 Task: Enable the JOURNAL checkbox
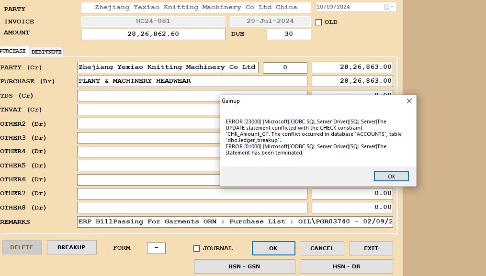[196, 248]
